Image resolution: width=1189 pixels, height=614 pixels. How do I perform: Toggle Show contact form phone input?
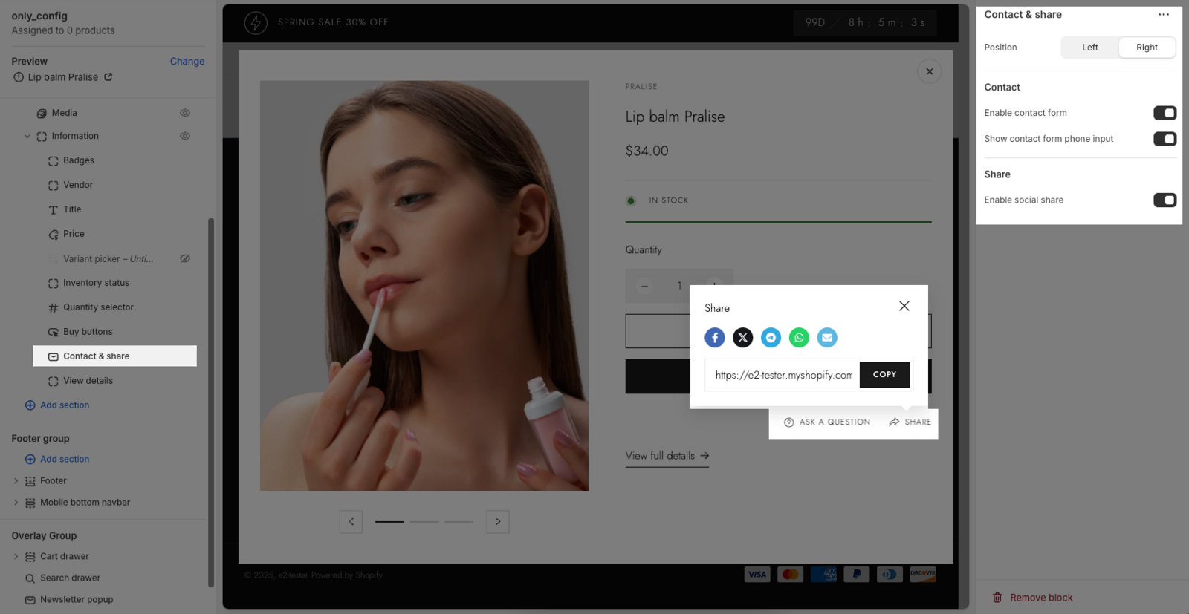tap(1164, 139)
